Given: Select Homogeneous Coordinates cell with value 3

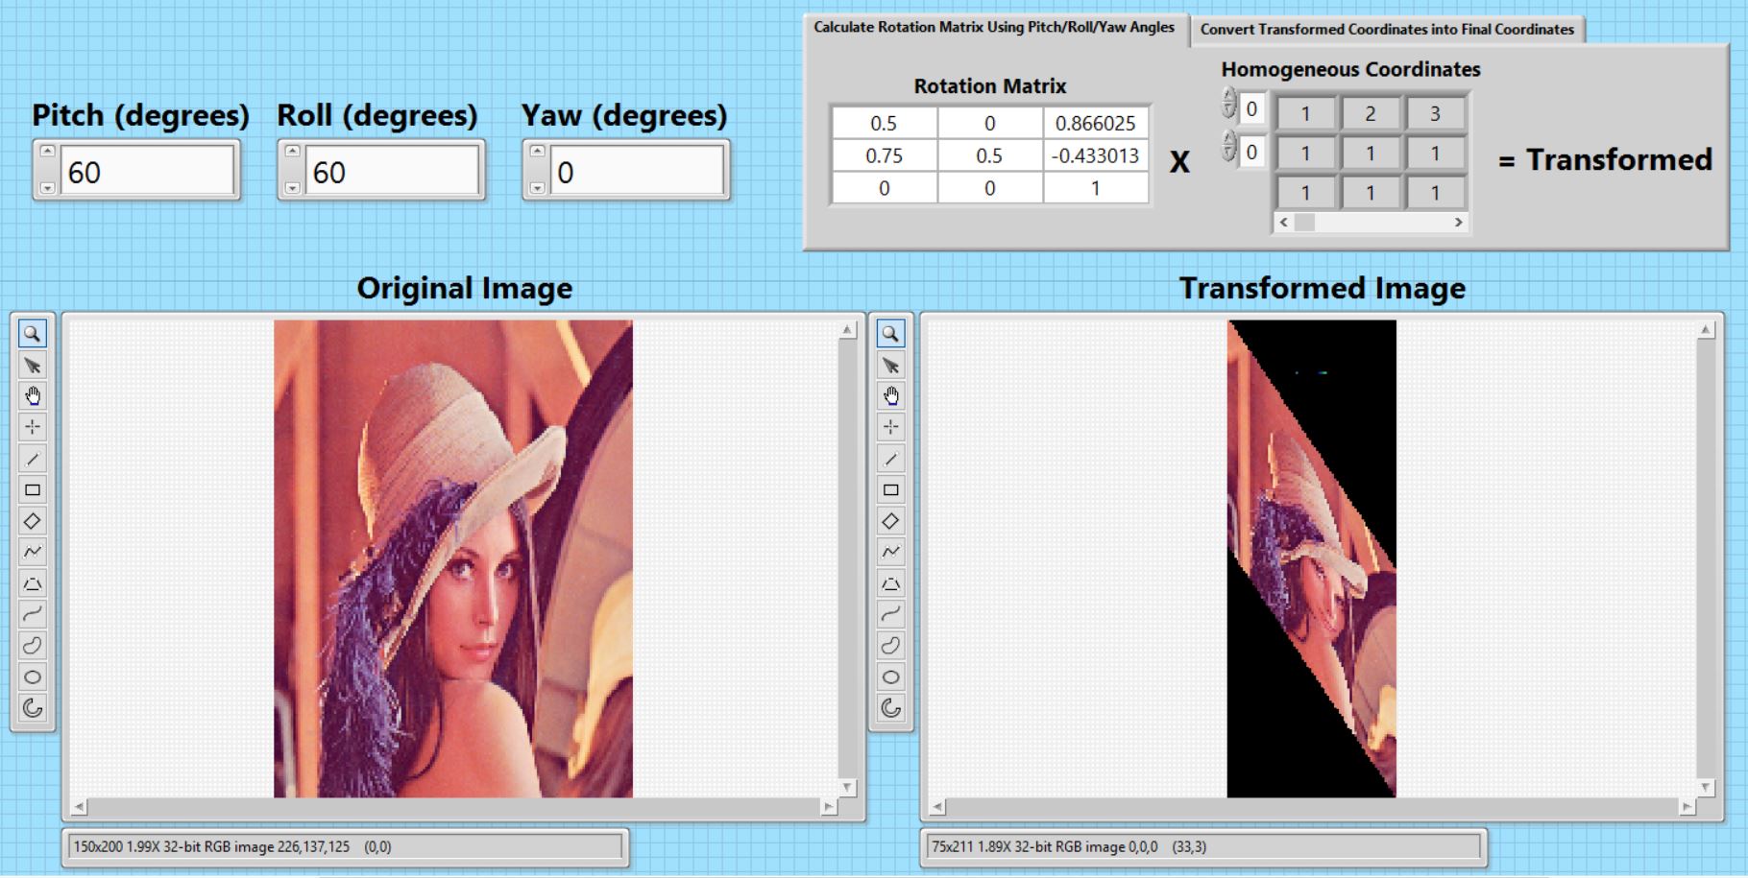Looking at the screenshot, I should 1435,113.
